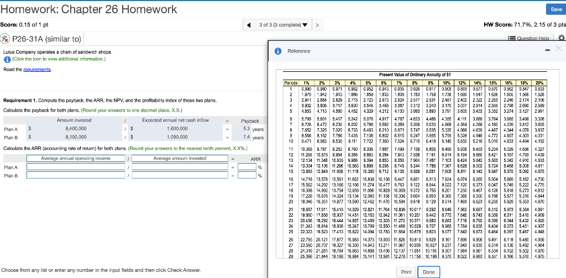Click the Save button

[x=555, y=9]
